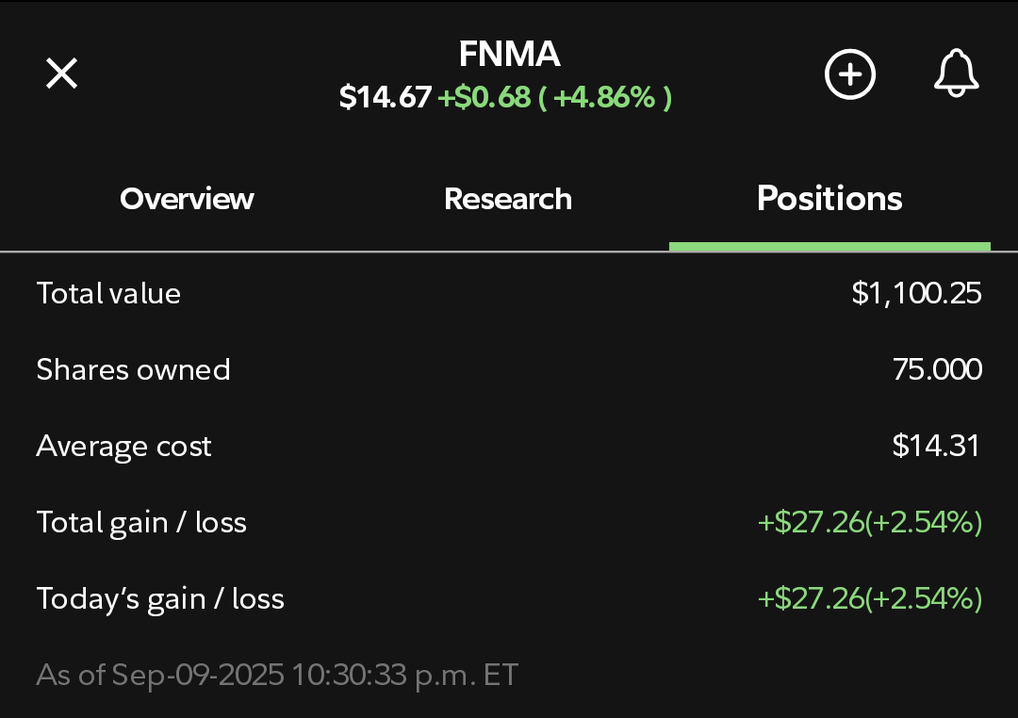Tap Today's gain / loss +$27.26 value
The height and width of the screenshot is (718, 1018).
pos(869,598)
